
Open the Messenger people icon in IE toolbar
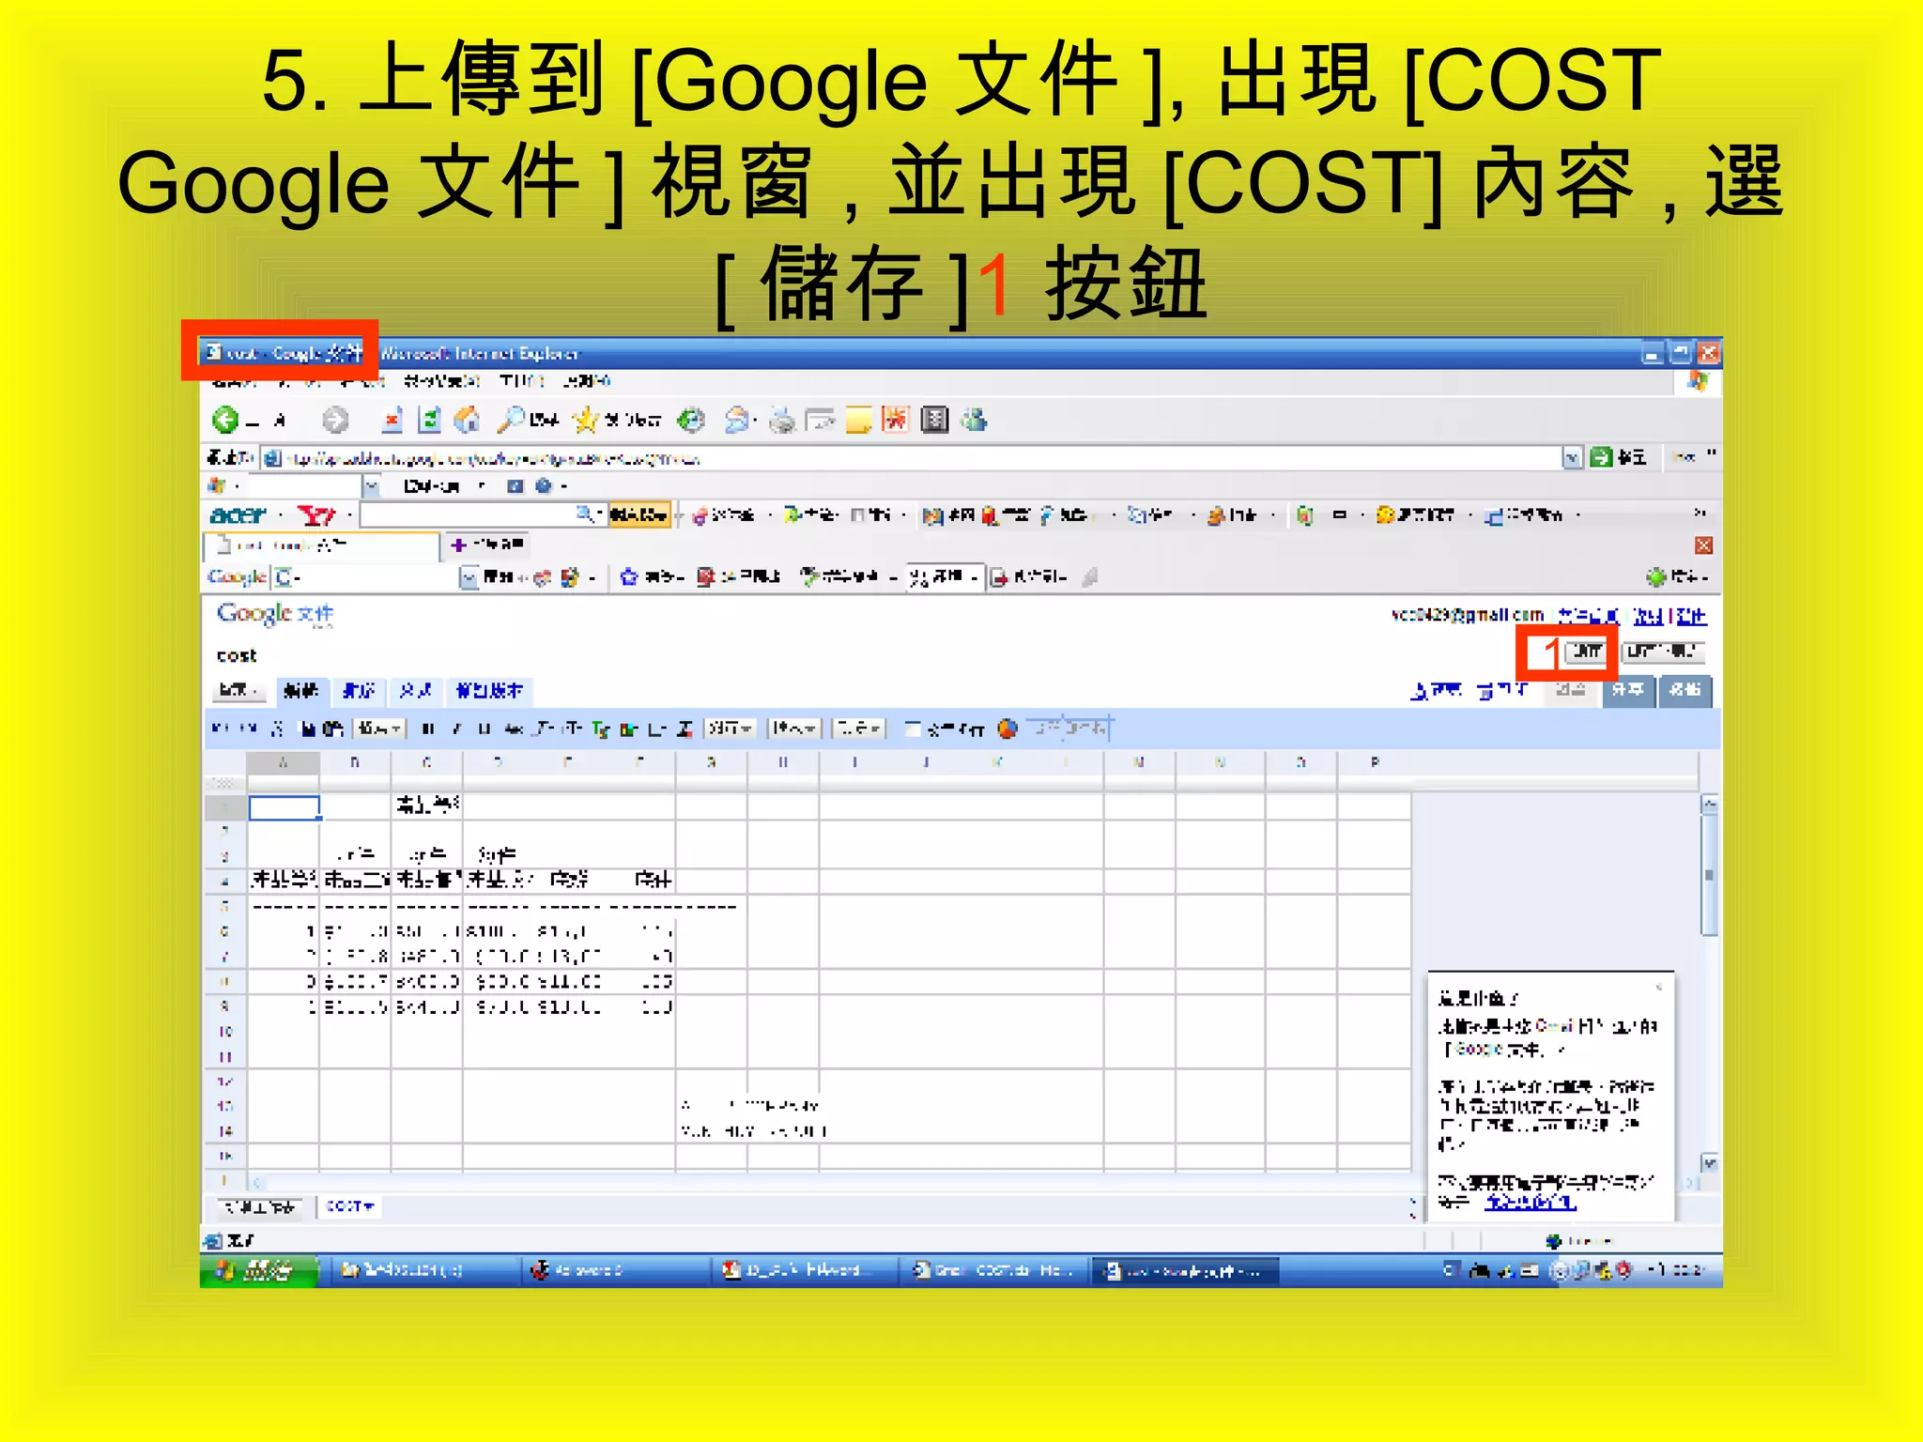[x=975, y=420]
